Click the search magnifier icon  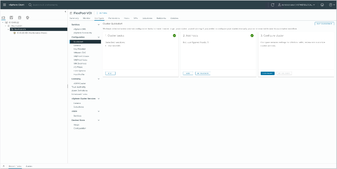(x=30, y=5)
